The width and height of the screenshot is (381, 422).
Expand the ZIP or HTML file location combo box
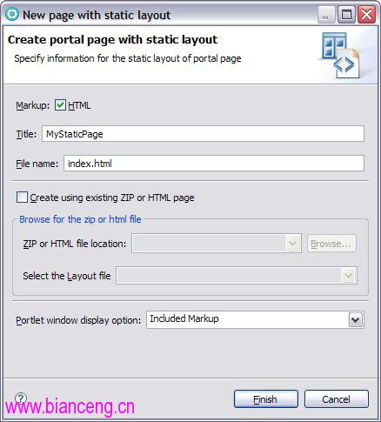[292, 243]
